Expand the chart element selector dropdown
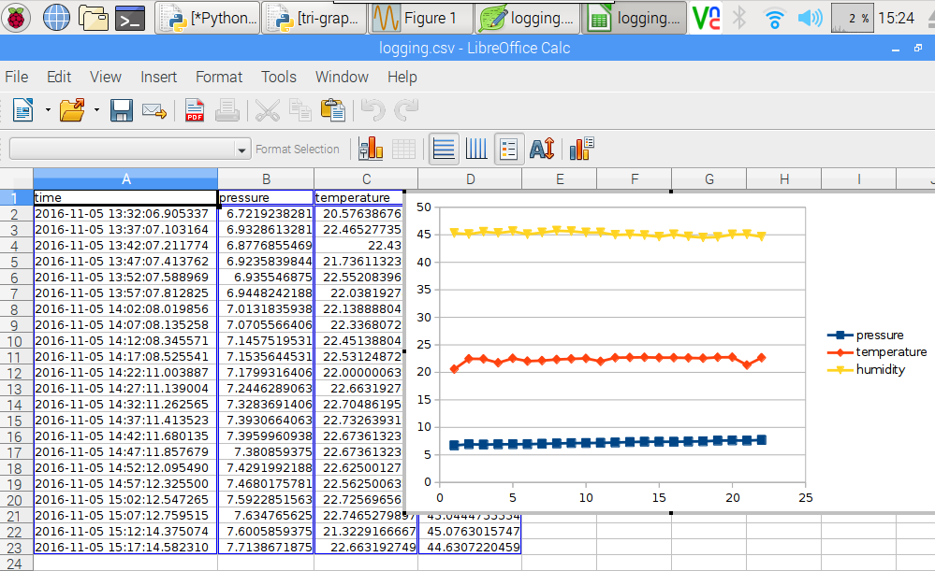Image resolution: width=935 pixels, height=571 pixels. 242,150
